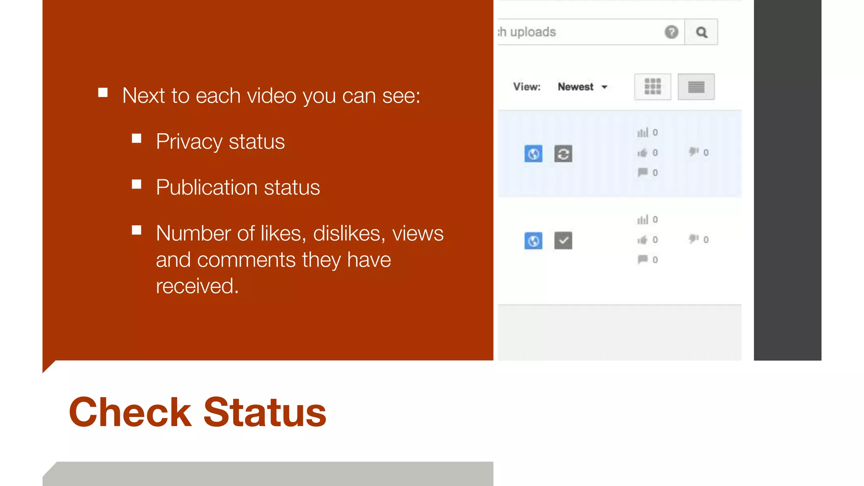This screenshot has height=486, width=864.
Task: Click the globe privacy icon in the second video row
Action: coord(533,240)
